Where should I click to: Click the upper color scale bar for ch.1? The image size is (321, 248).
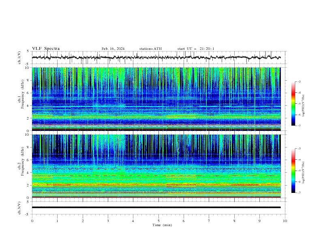tap(293, 104)
